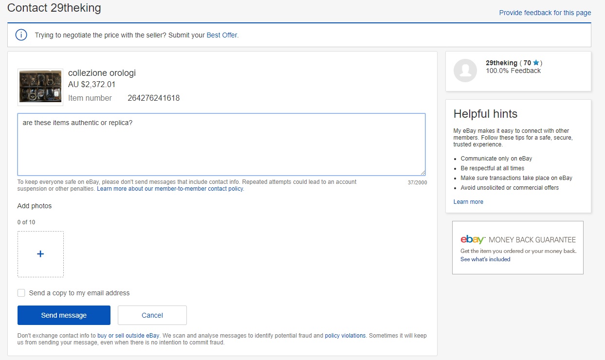Viewport: 605px width, 360px height.
Task: Click the item number 264276241618
Action: (x=154, y=98)
